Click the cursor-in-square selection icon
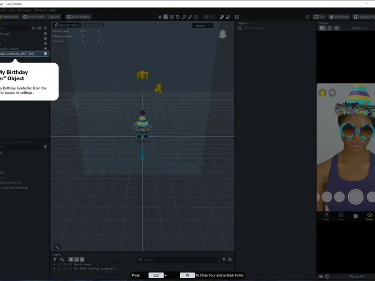 [237, 17]
